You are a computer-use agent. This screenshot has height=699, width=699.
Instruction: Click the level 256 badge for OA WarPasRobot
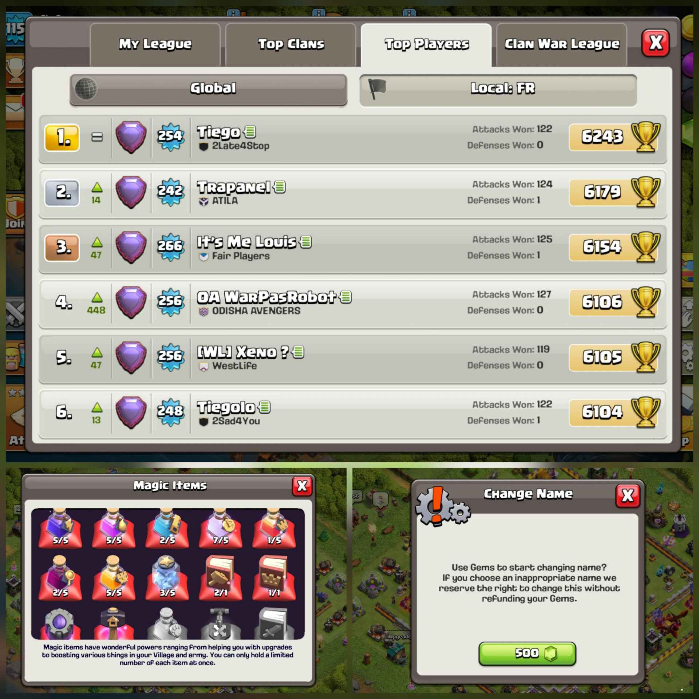(170, 302)
